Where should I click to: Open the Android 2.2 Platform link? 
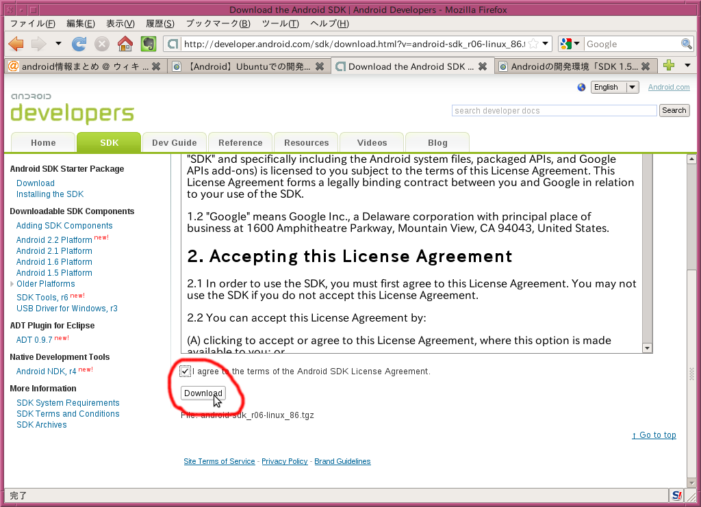click(54, 240)
